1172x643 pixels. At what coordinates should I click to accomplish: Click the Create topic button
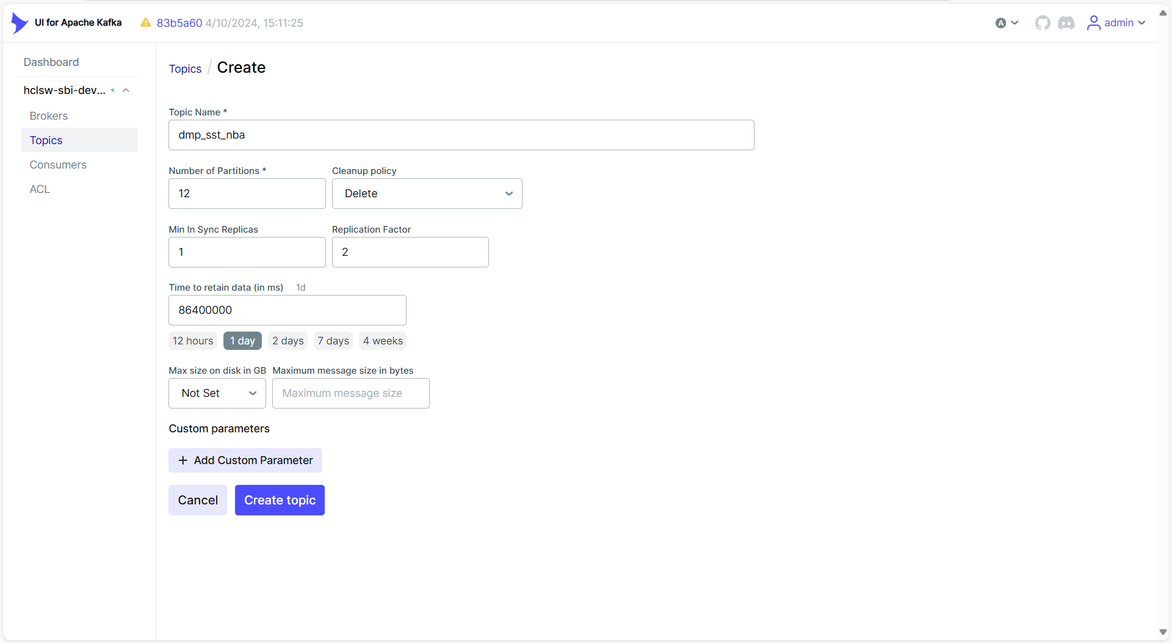pyautogui.click(x=280, y=500)
